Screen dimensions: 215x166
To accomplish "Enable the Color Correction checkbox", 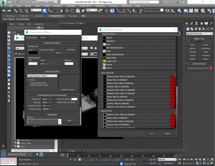I will (55, 99).
